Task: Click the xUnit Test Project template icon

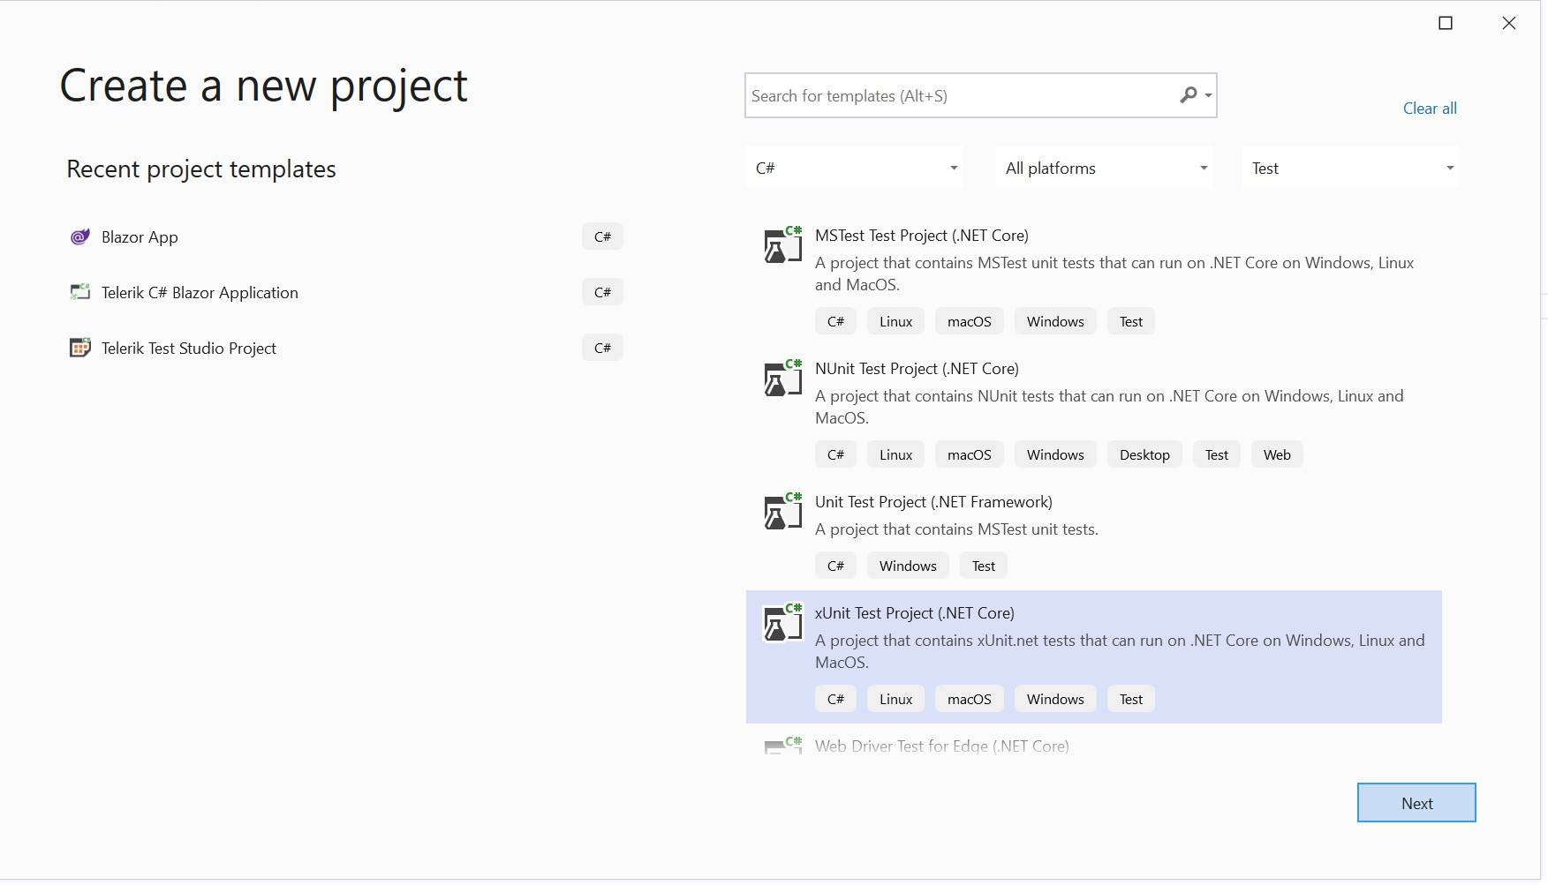Action: (x=782, y=622)
